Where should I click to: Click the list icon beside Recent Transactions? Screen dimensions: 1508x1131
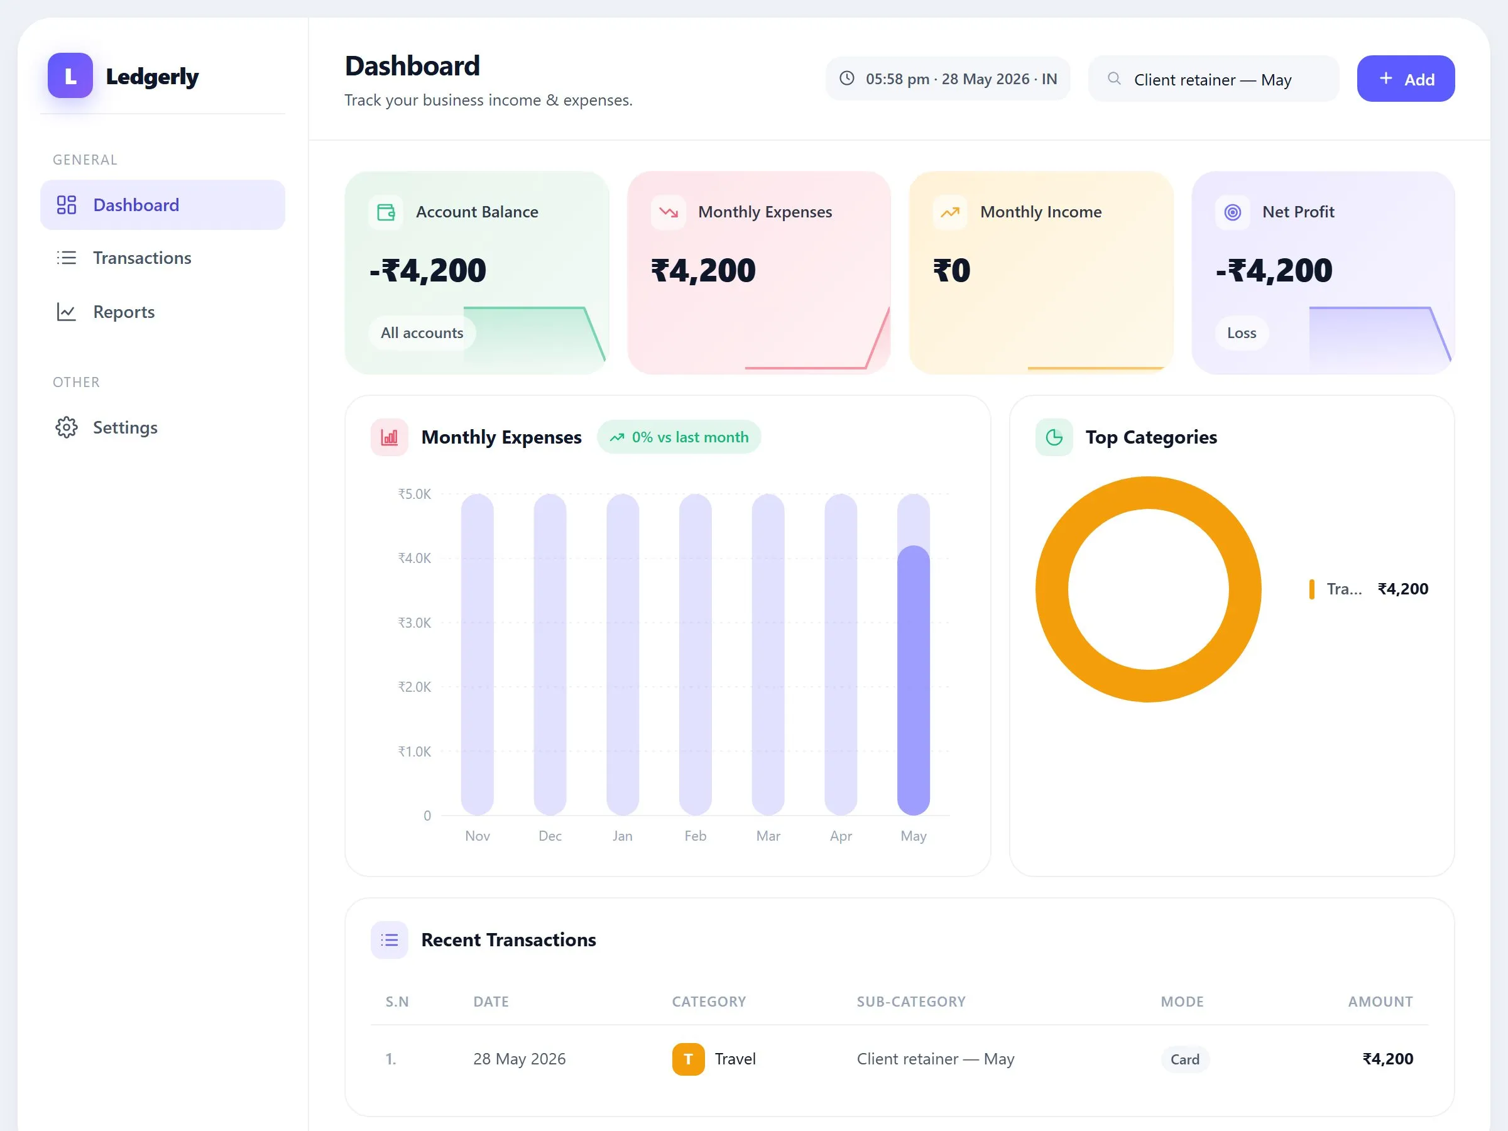coord(390,941)
